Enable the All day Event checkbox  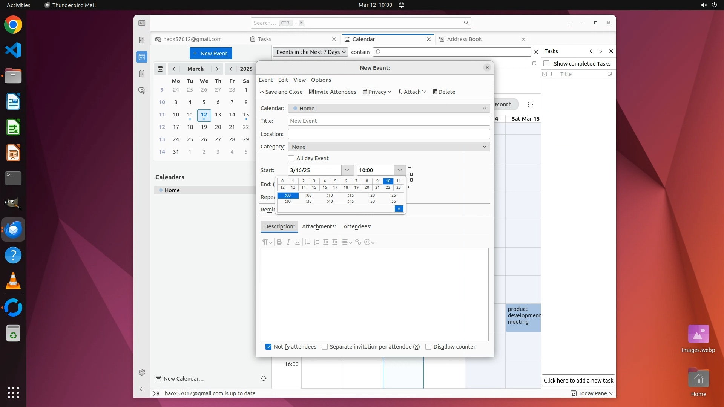coord(291,158)
